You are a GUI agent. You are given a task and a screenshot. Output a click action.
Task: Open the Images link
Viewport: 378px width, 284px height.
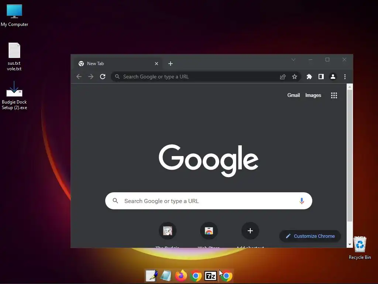313,95
